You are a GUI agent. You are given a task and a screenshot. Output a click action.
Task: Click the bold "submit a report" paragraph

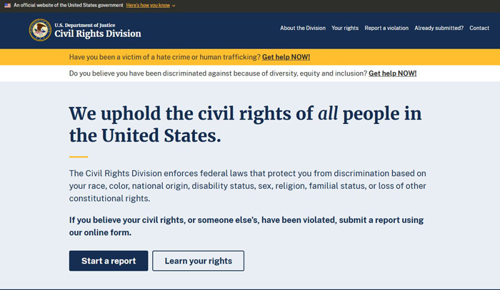[x=246, y=226]
